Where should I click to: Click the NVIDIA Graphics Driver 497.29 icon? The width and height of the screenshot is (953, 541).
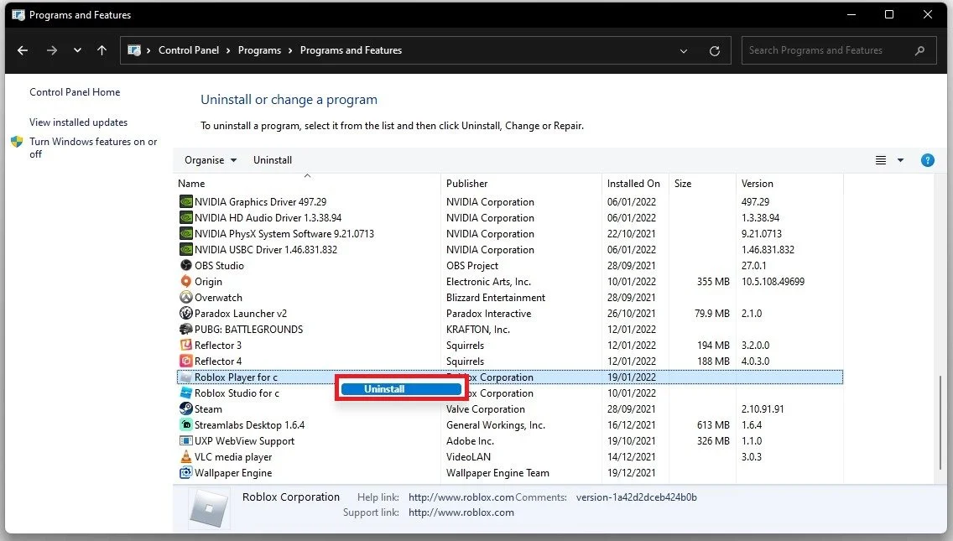186,202
